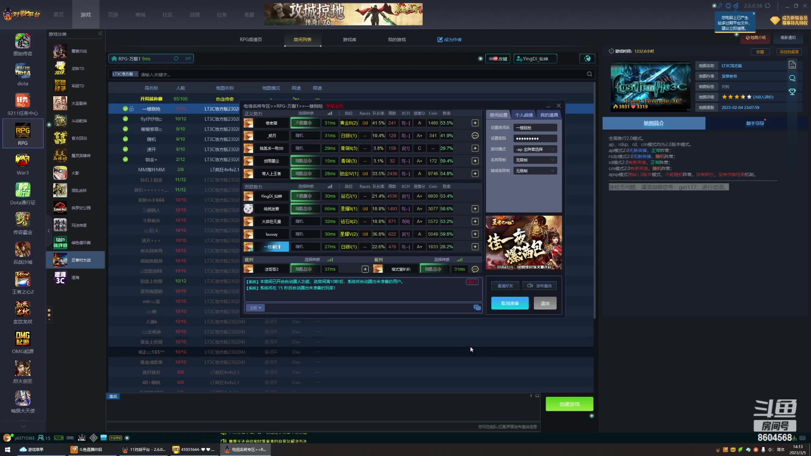Select 龙珠TD in the game categories
This screenshot has width=811, height=456.
point(75,68)
